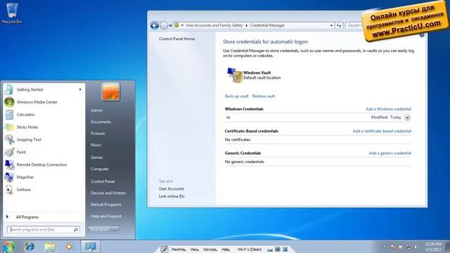Screen dimensions: 450x253
Task: Click Credential Manager in the address breadcrumb
Action: [x=267, y=25]
